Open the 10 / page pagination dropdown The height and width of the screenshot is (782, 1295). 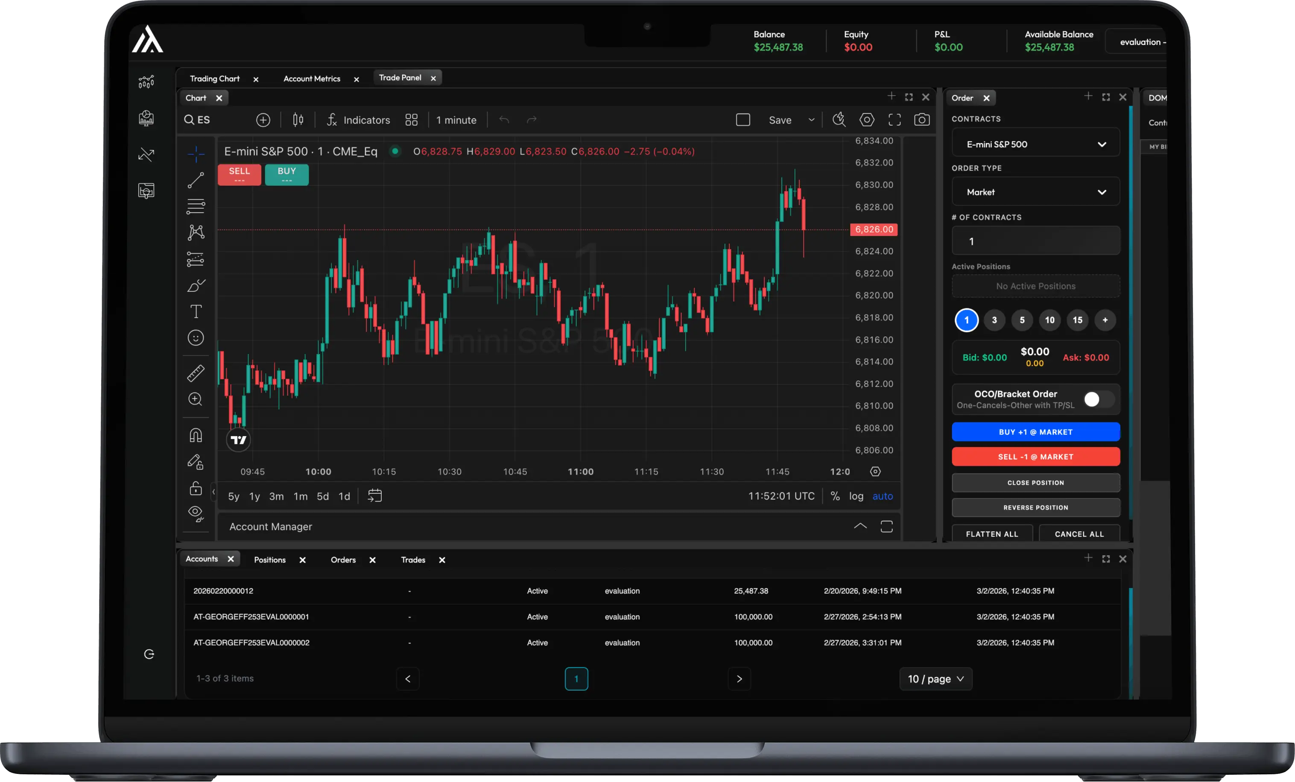click(936, 678)
